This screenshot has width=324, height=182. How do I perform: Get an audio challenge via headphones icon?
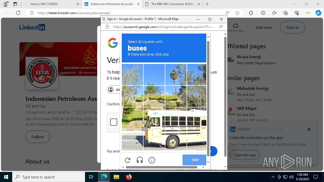coord(140,160)
